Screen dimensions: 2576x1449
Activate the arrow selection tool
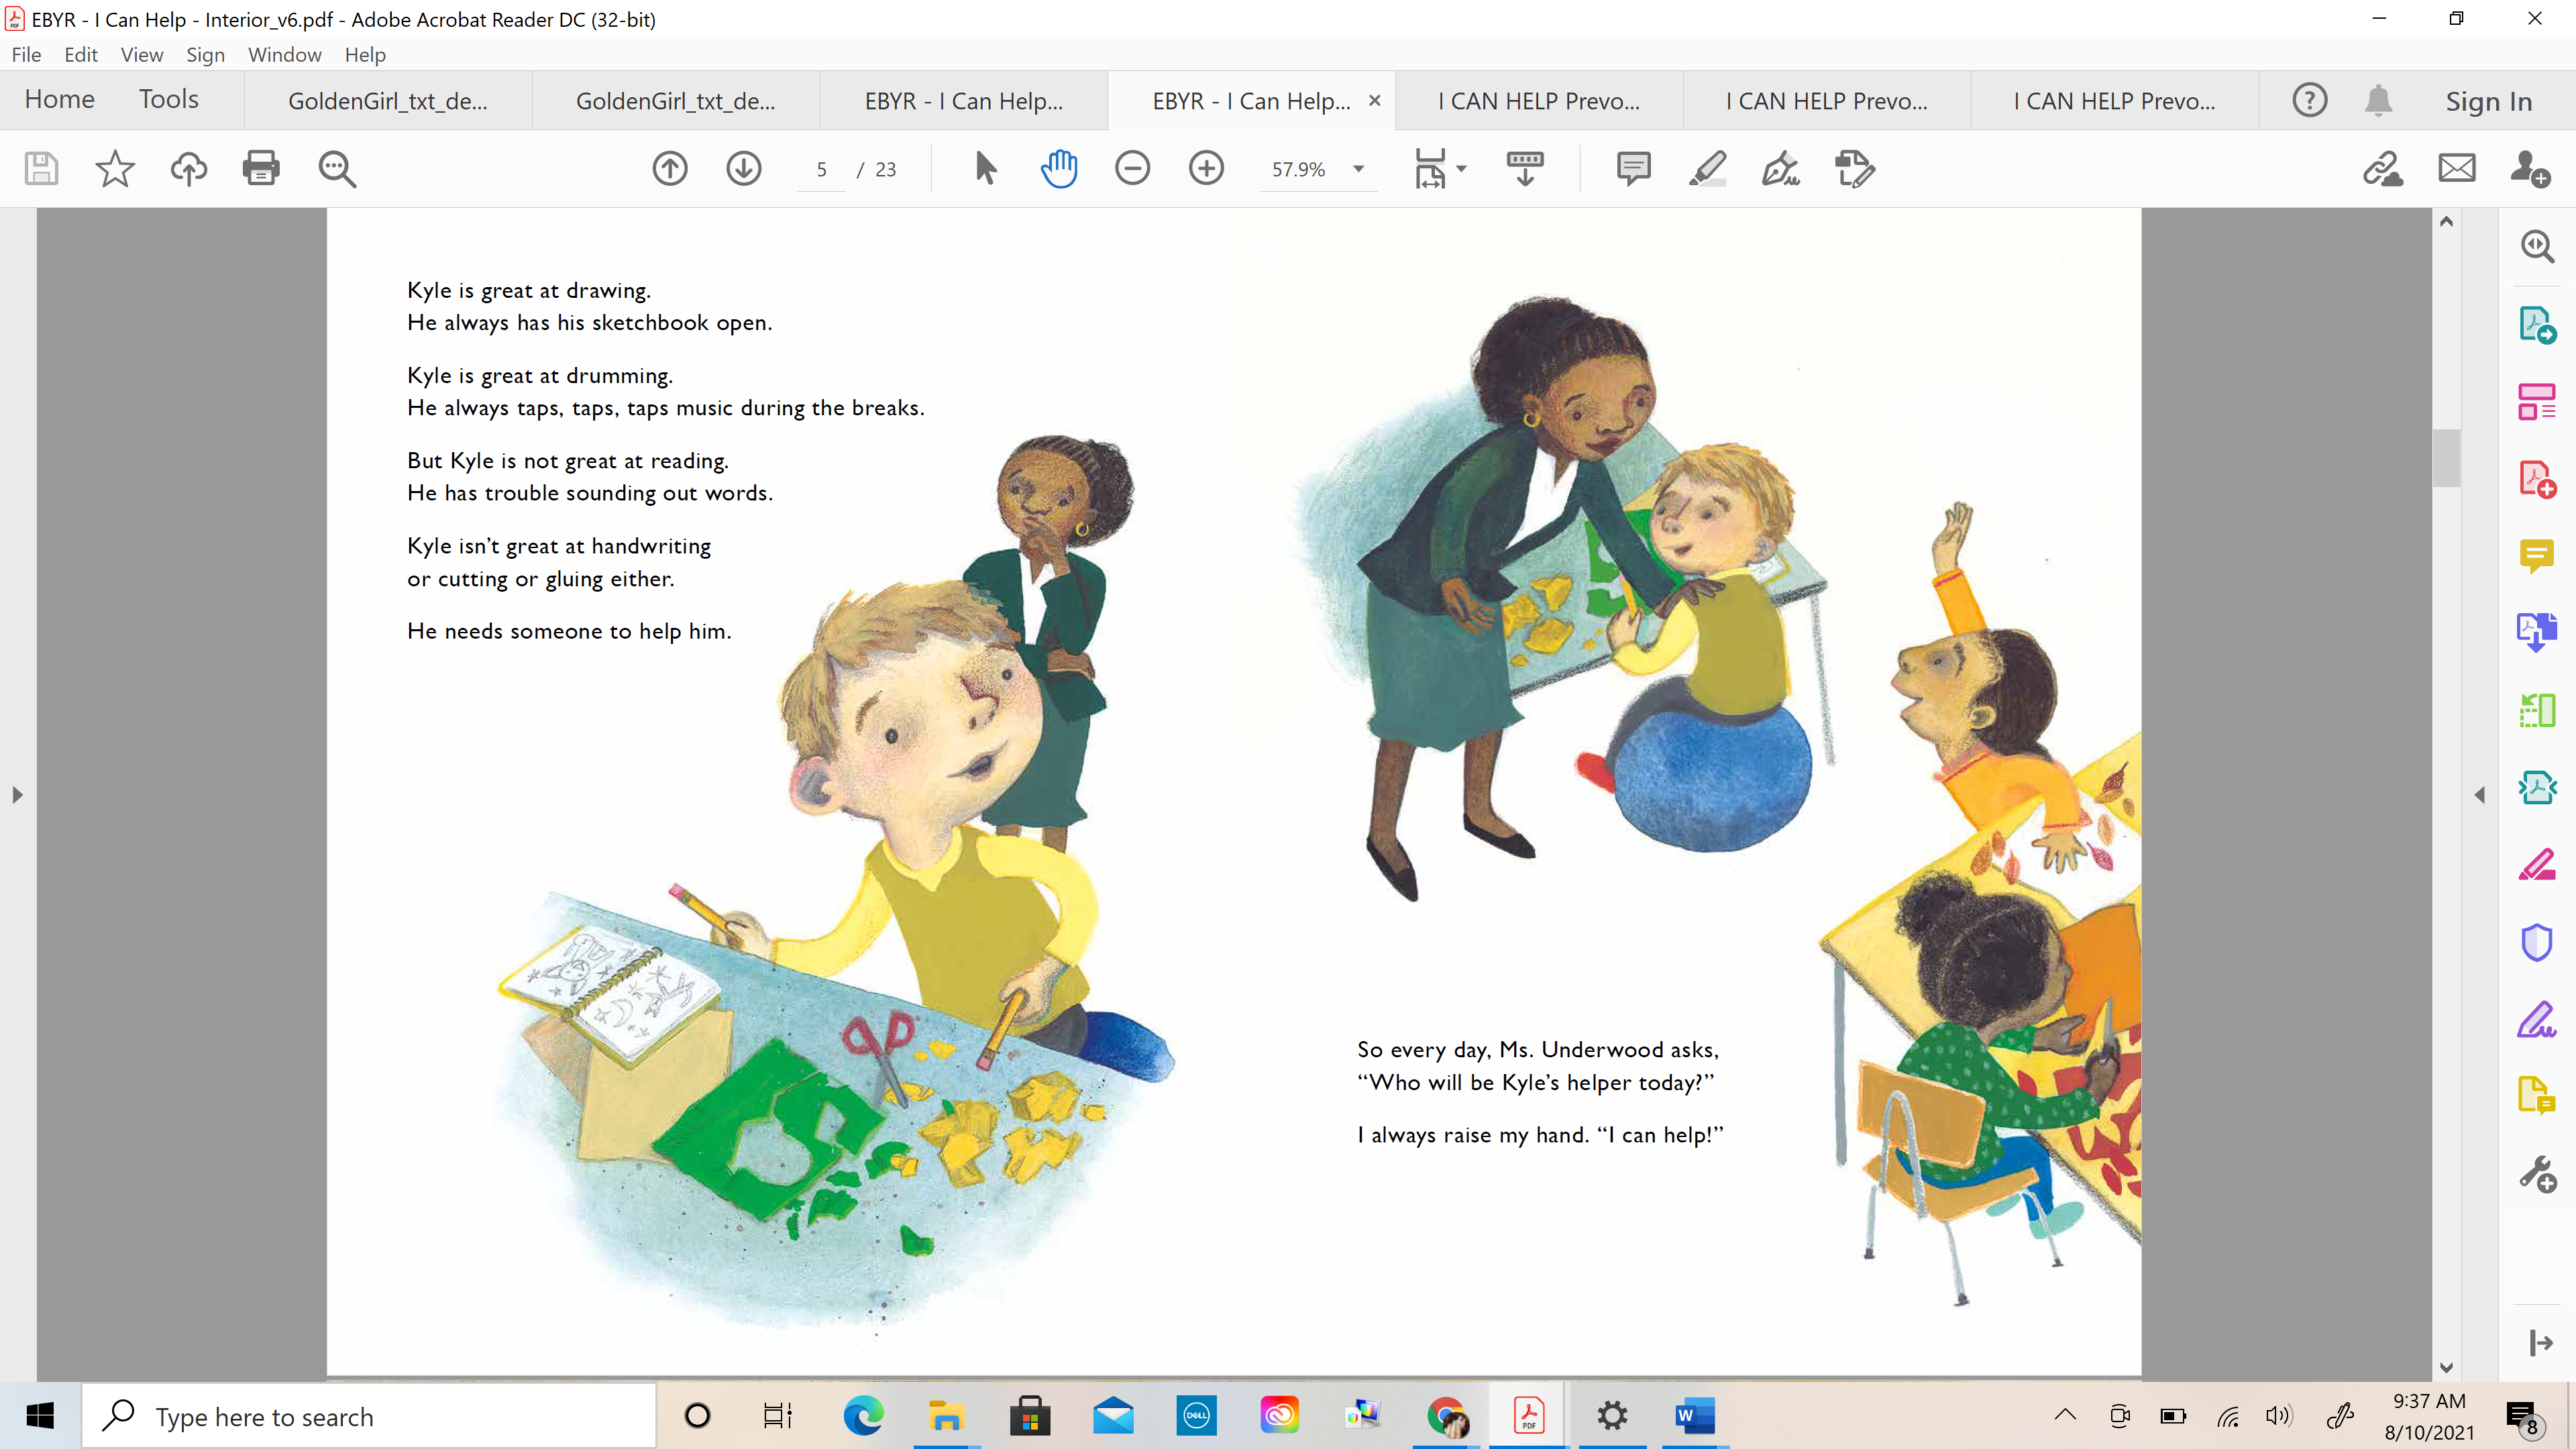[985, 168]
